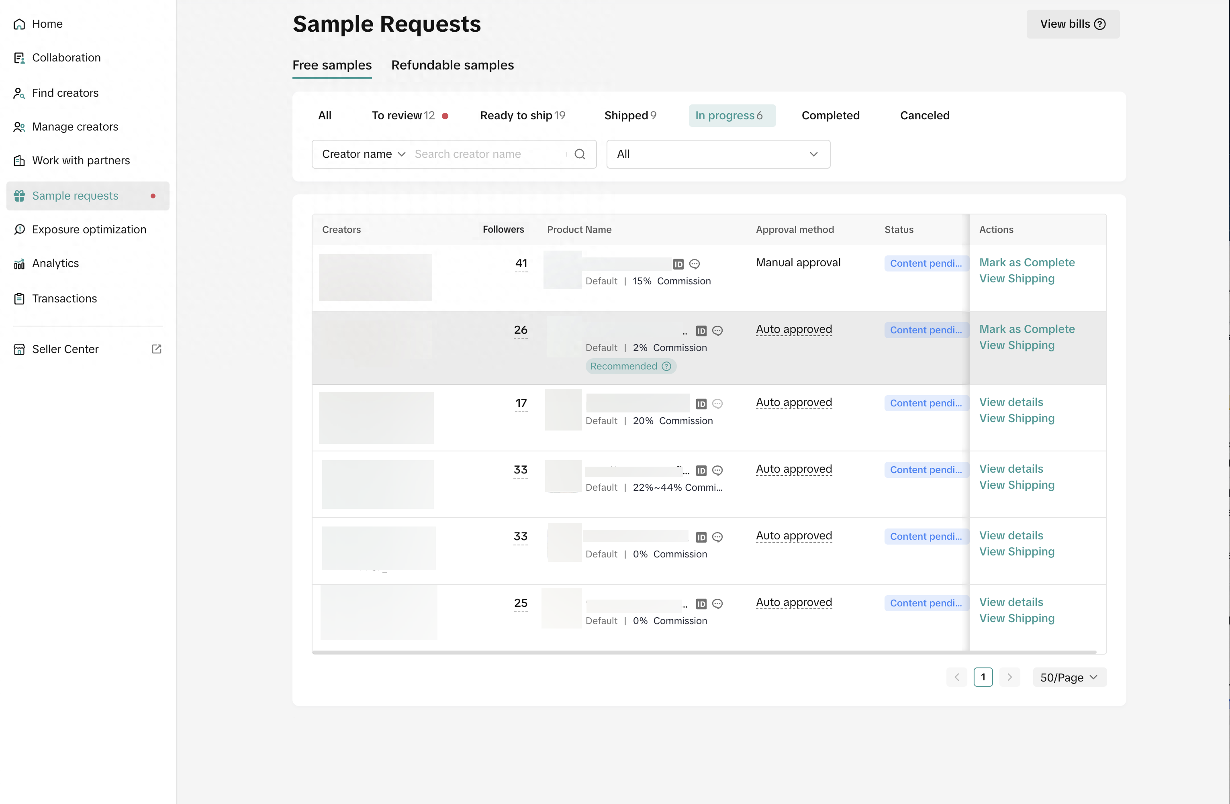This screenshot has width=1230, height=804.
Task: Sort by Followers column header
Action: coord(503,229)
